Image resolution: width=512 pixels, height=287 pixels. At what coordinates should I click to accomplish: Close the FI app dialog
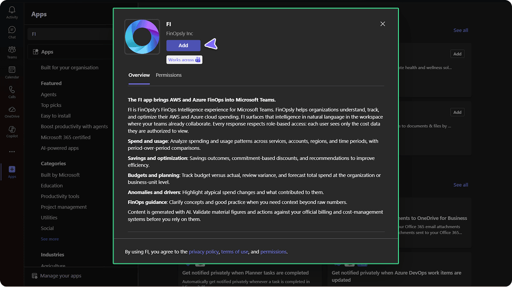pos(382,24)
